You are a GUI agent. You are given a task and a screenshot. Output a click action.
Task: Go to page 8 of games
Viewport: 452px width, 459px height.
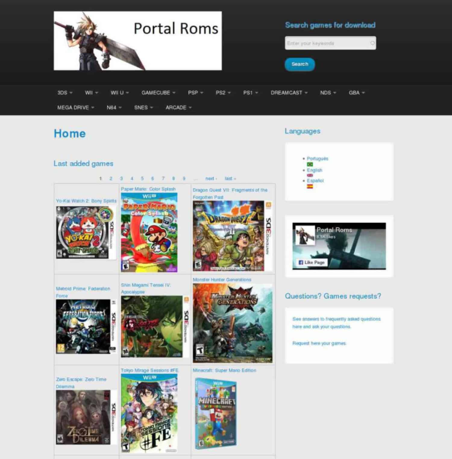pyautogui.click(x=174, y=178)
